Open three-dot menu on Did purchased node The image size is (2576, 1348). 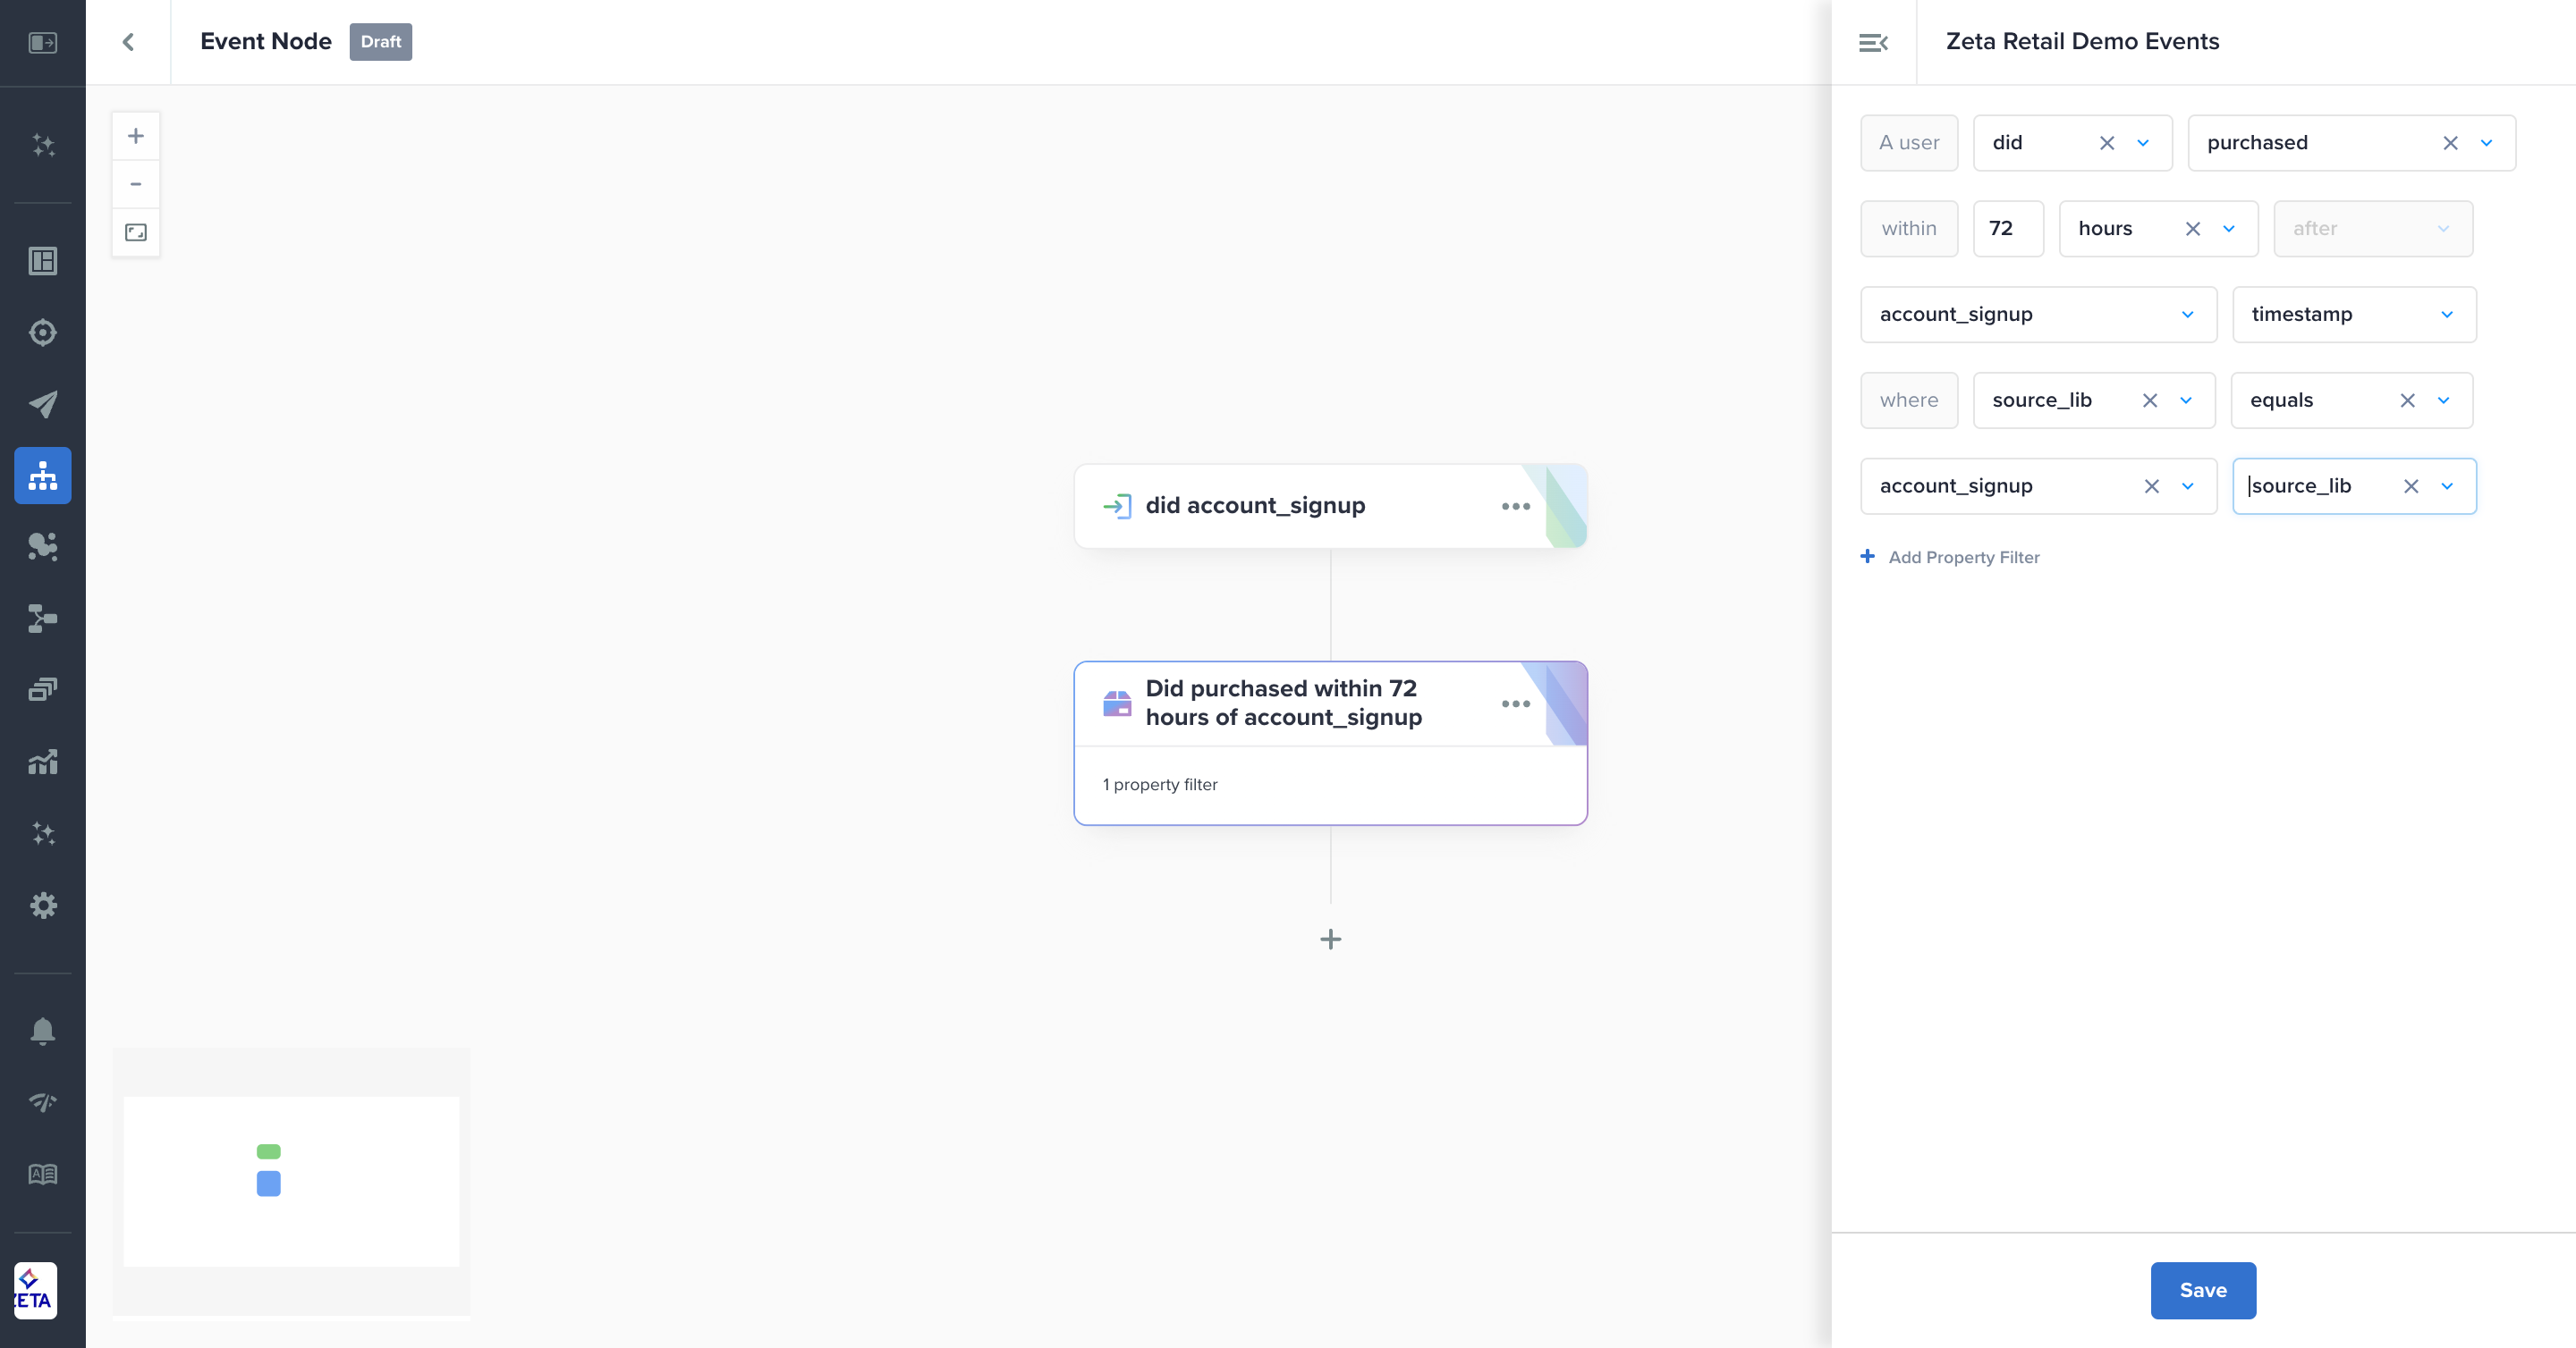pos(1515,703)
